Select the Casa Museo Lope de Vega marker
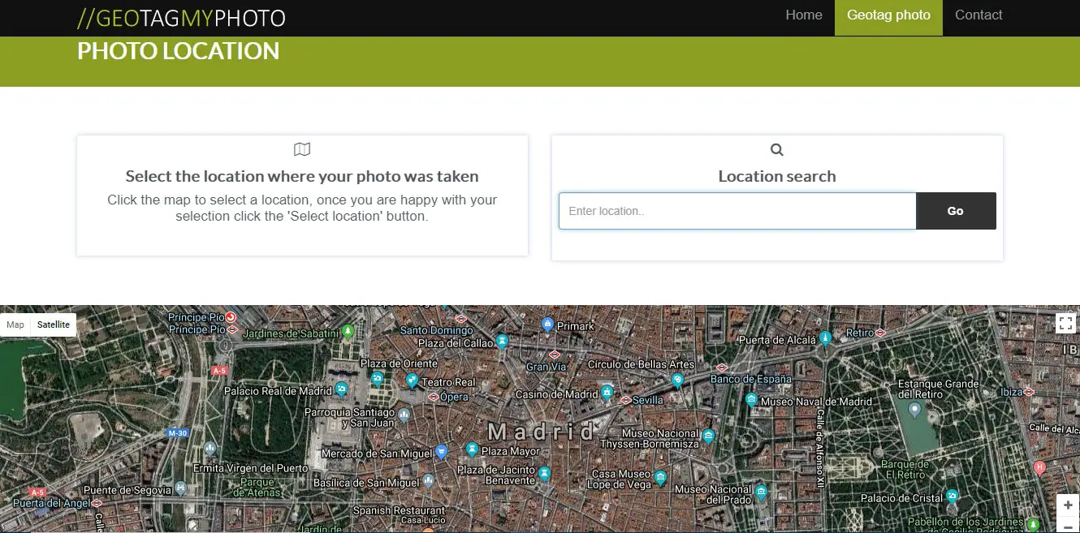 pos(661,478)
